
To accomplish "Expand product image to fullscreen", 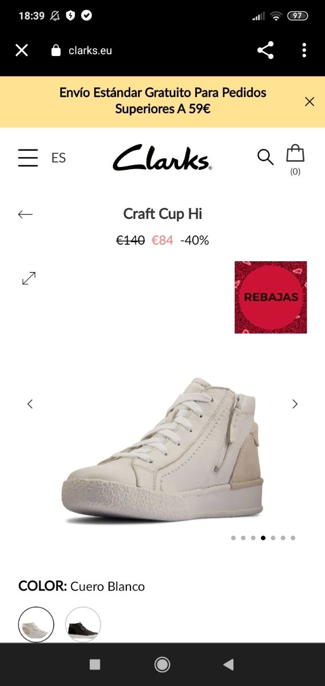I will point(29,278).
